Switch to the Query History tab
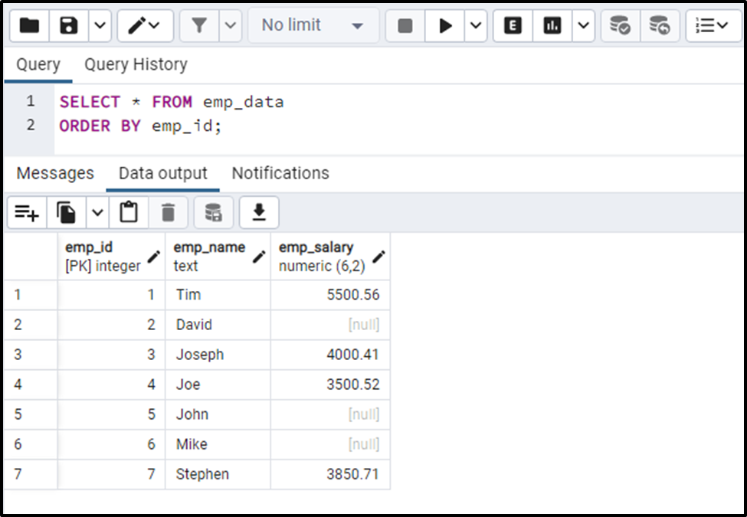 tap(136, 64)
